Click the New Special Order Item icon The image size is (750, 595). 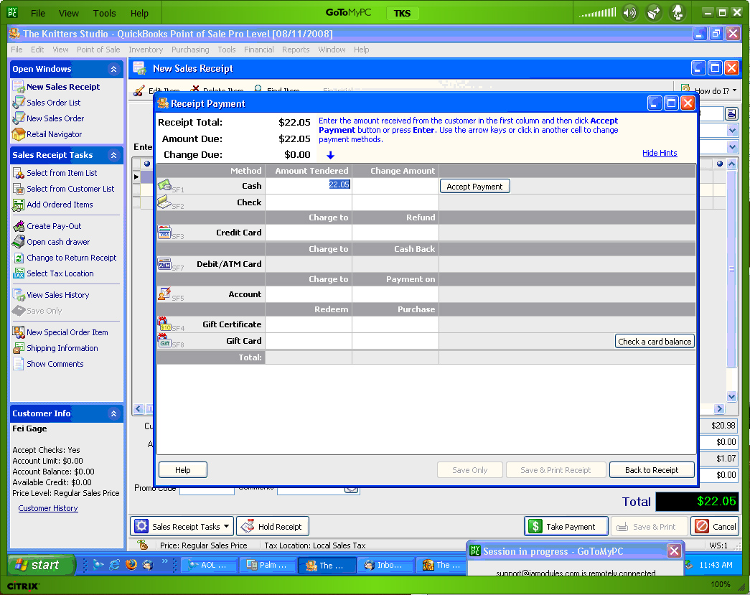point(19,332)
